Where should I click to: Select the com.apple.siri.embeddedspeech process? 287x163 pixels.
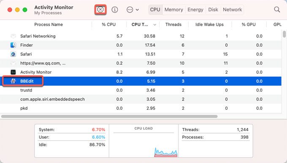tap(52, 99)
